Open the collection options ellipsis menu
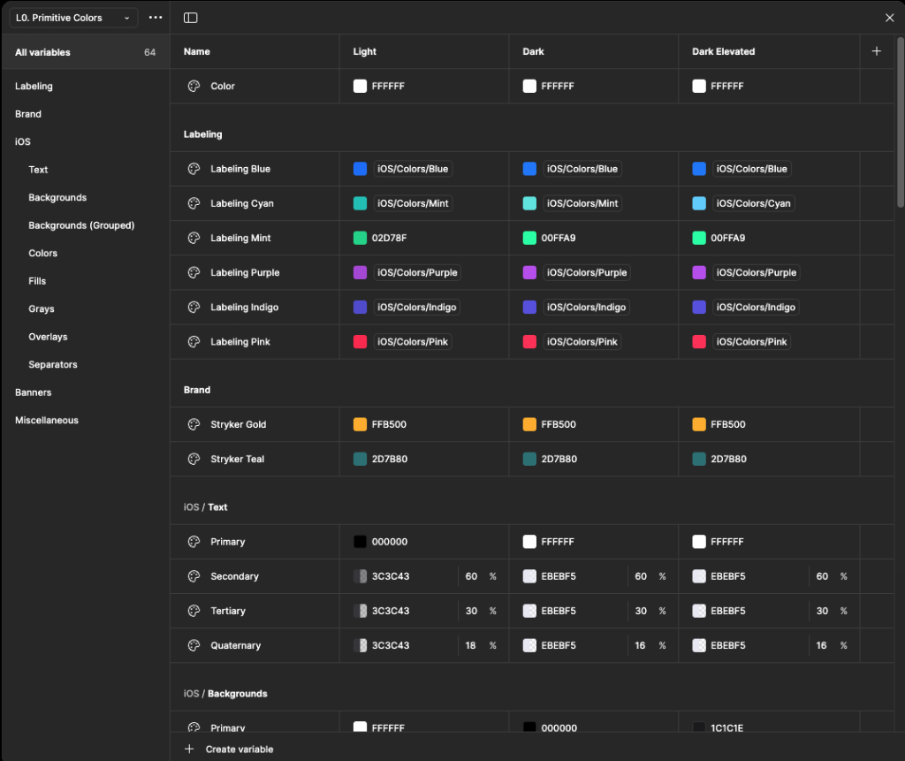The width and height of the screenshot is (905, 761). point(156,18)
